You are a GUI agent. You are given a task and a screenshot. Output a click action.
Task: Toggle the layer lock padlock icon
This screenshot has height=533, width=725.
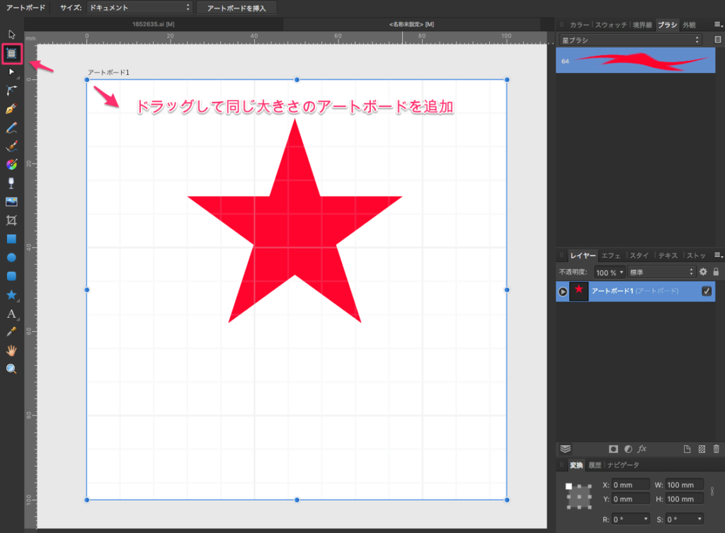pos(716,272)
